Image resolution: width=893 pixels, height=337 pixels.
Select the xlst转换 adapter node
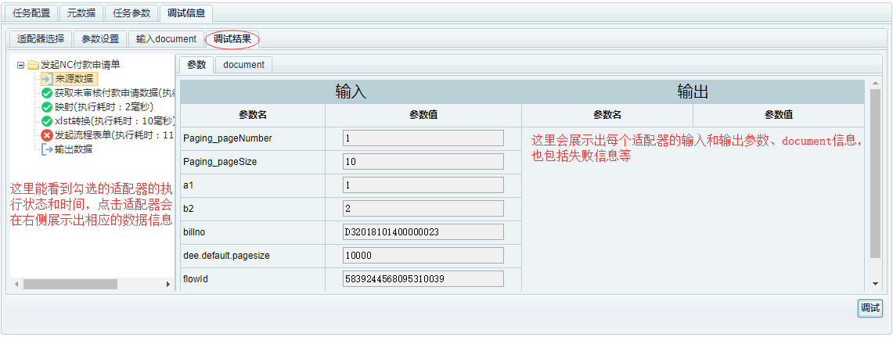click(x=114, y=121)
